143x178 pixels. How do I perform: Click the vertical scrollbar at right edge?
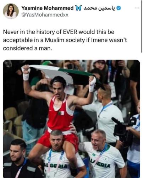pyautogui.click(x=141, y=26)
